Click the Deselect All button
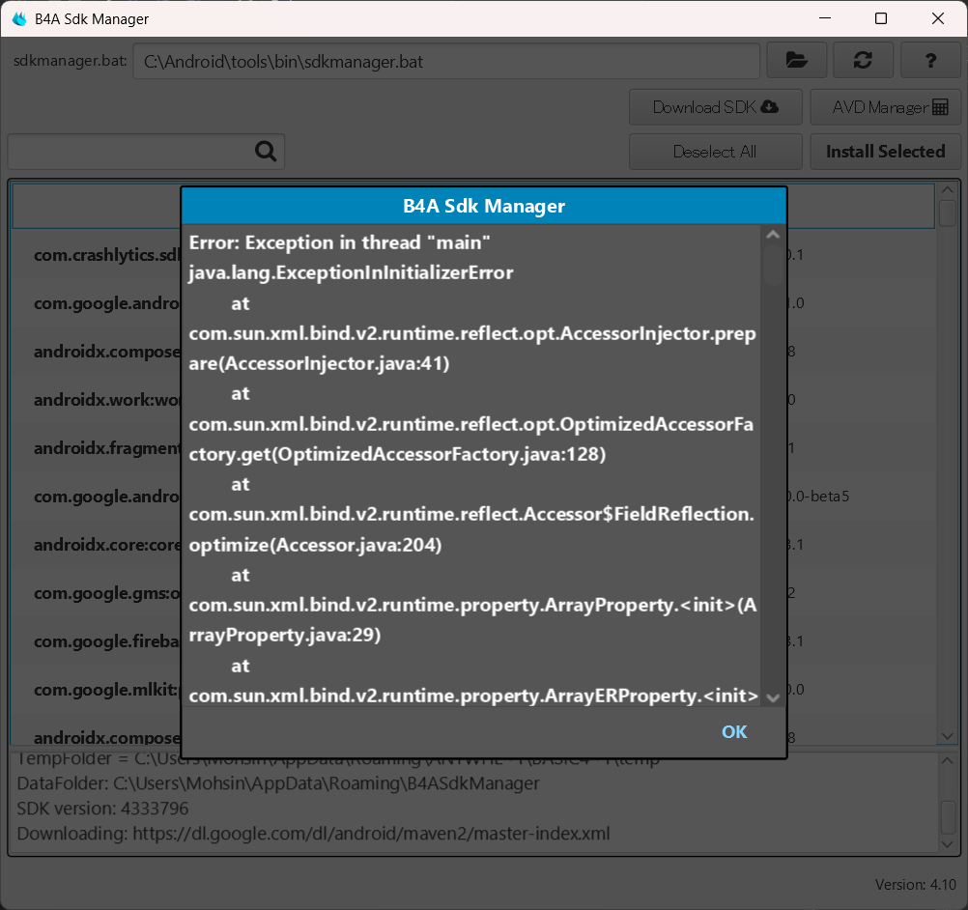968x910 pixels. (x=716, y=152)
